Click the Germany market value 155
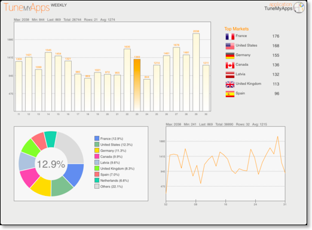 (x=276, y=55)
